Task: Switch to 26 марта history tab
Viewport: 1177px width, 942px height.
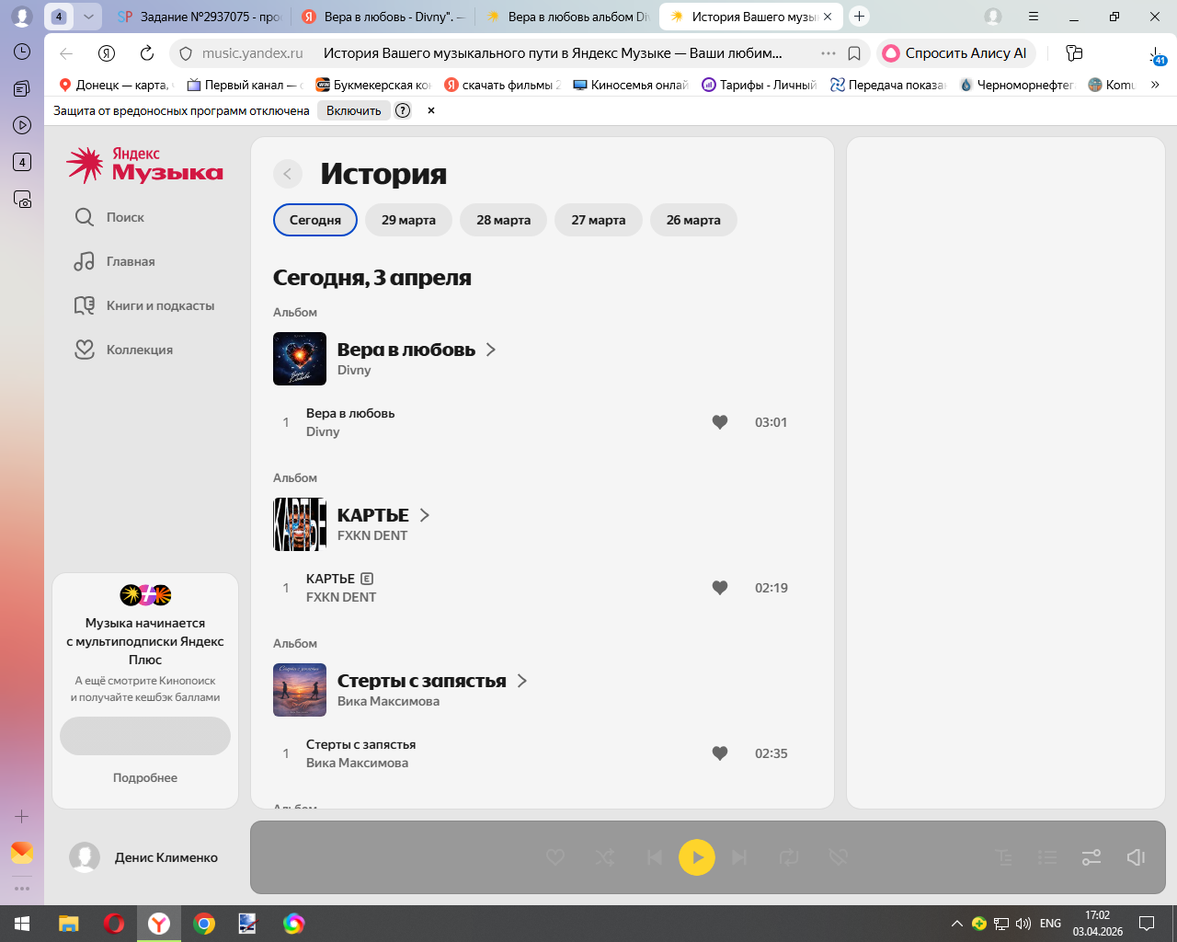Action: [693, 220]
